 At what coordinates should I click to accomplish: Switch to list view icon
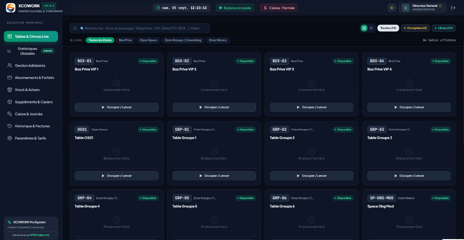coord(371,28)
